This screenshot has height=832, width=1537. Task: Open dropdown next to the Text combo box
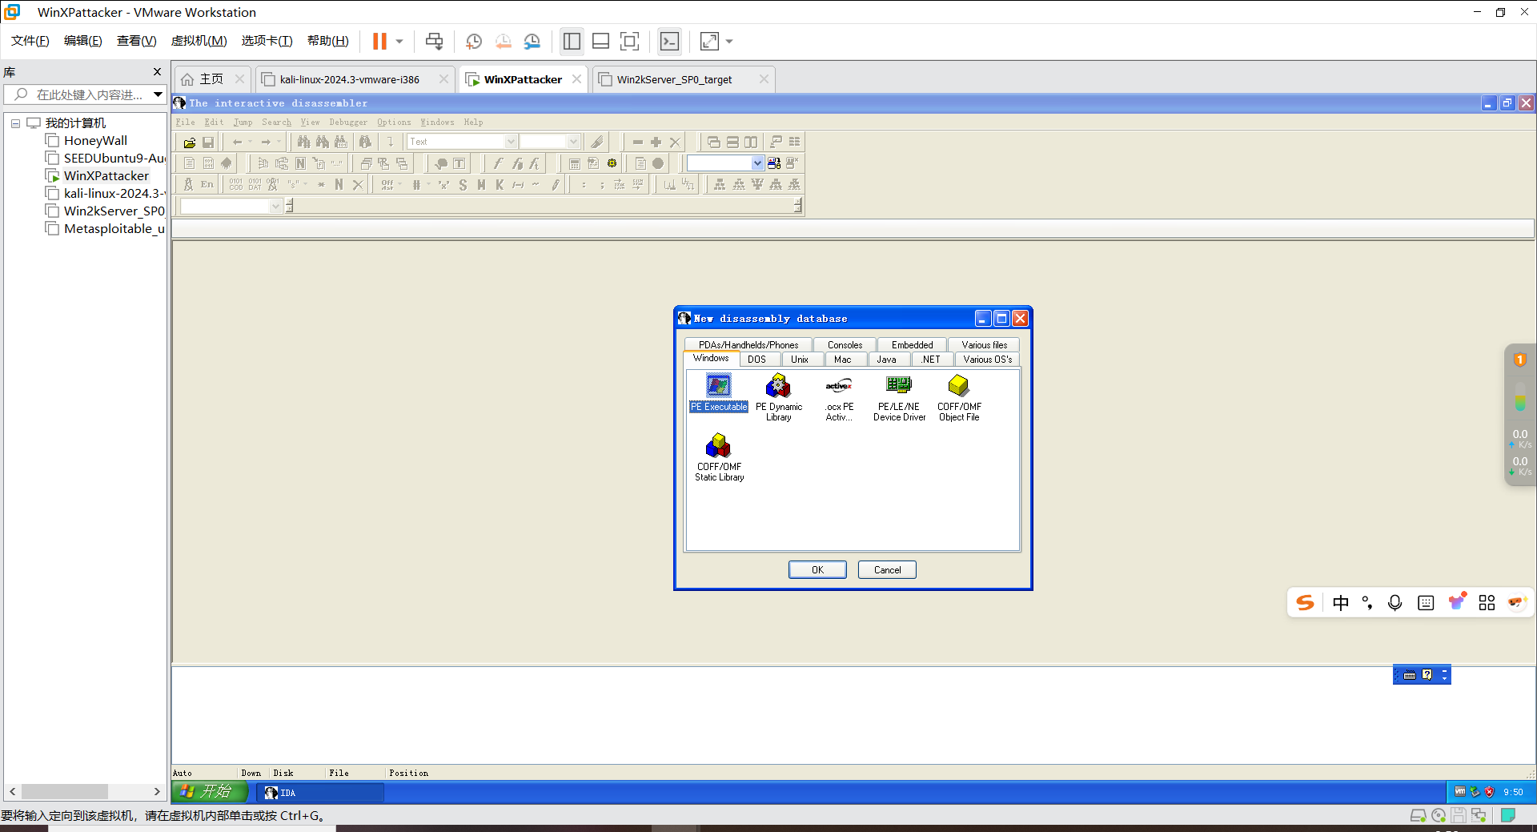pos(573,142)
